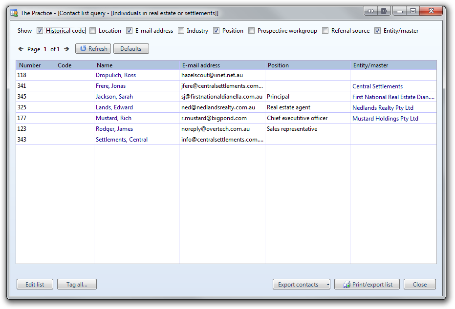Minimize the Contact list query window
The image size is (455, 309).
pyautogui.click(x=400, y=11)
